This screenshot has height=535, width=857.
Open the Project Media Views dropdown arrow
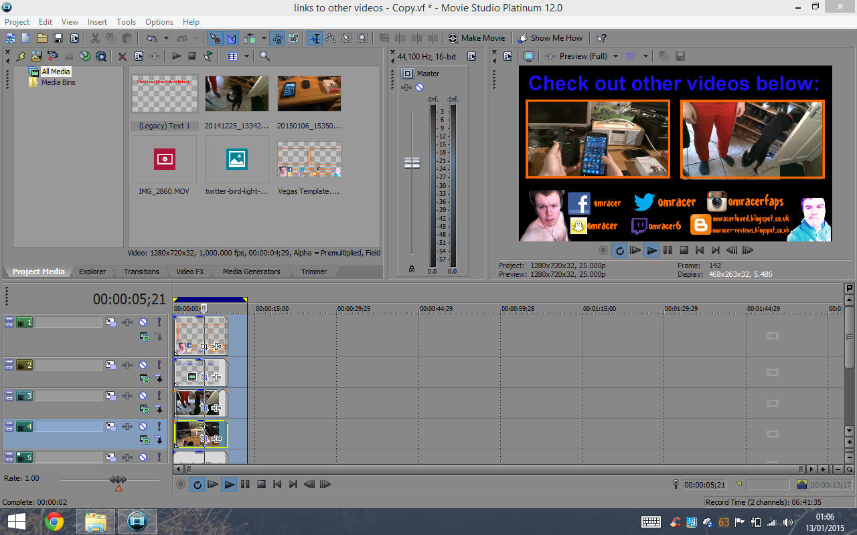click(246, 56)
